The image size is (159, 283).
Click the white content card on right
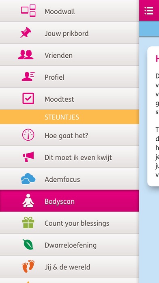[153, 116]
